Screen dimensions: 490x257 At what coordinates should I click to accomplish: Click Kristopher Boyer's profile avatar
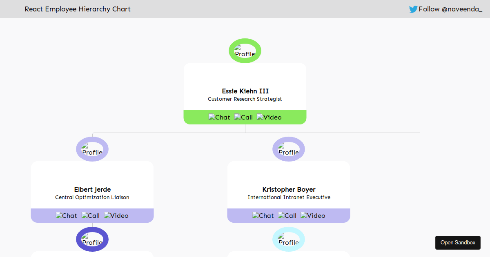tap(288, 149)
